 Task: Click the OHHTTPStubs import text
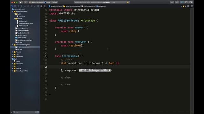67,13
